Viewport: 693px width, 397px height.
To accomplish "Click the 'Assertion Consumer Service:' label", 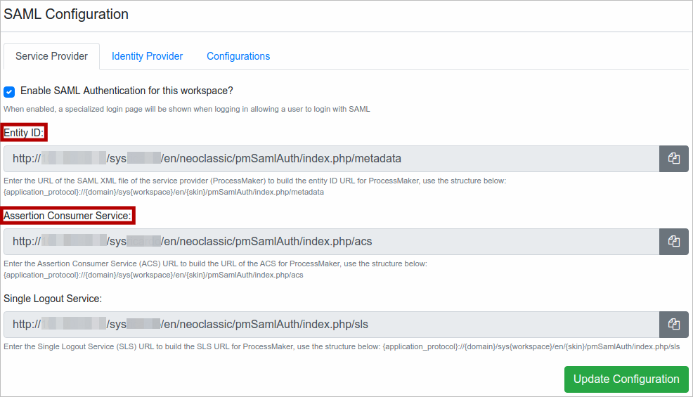I will 67,216.
